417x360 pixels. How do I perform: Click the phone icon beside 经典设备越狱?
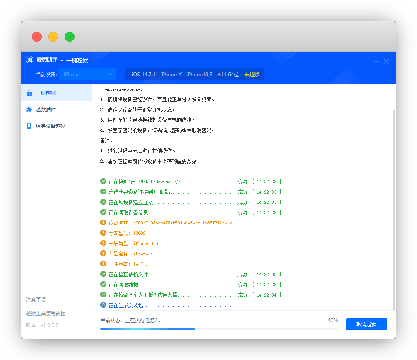coord(29,126)
